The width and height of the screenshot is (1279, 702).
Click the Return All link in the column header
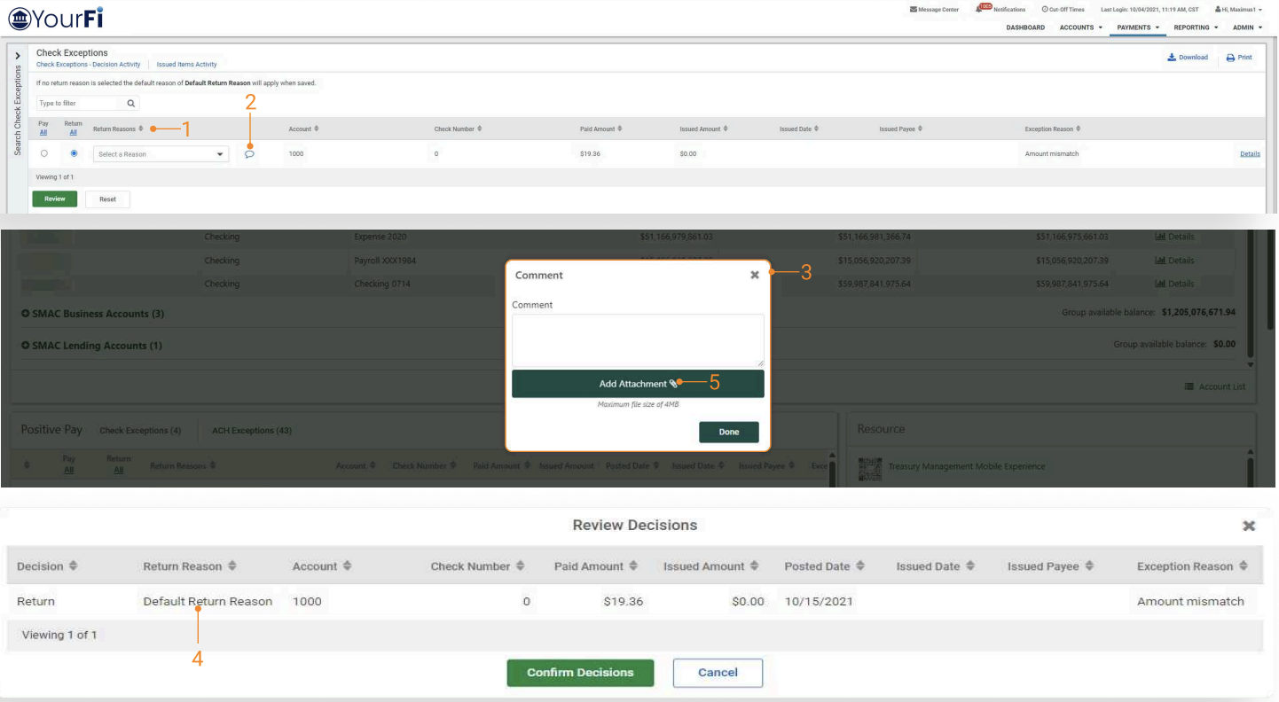coord(74,133)
